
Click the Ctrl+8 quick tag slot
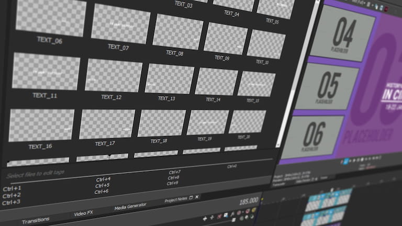[x=173, y=178]
